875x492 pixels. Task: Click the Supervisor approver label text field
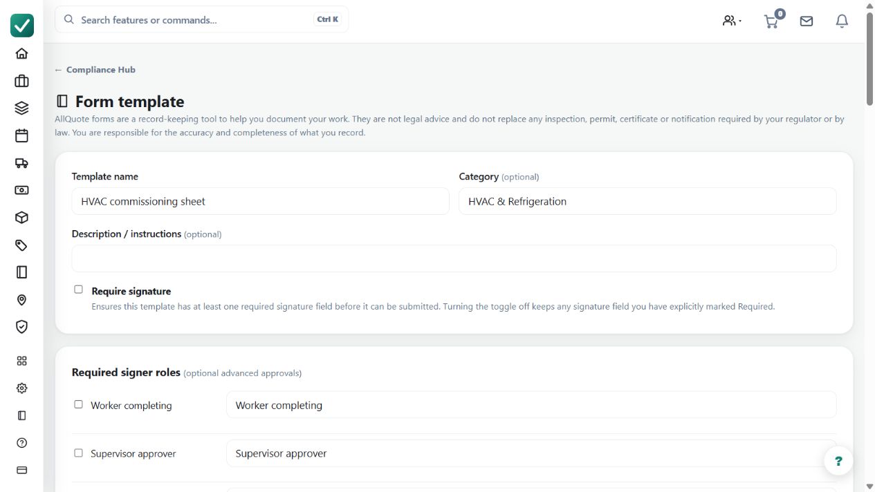(531, 453)
